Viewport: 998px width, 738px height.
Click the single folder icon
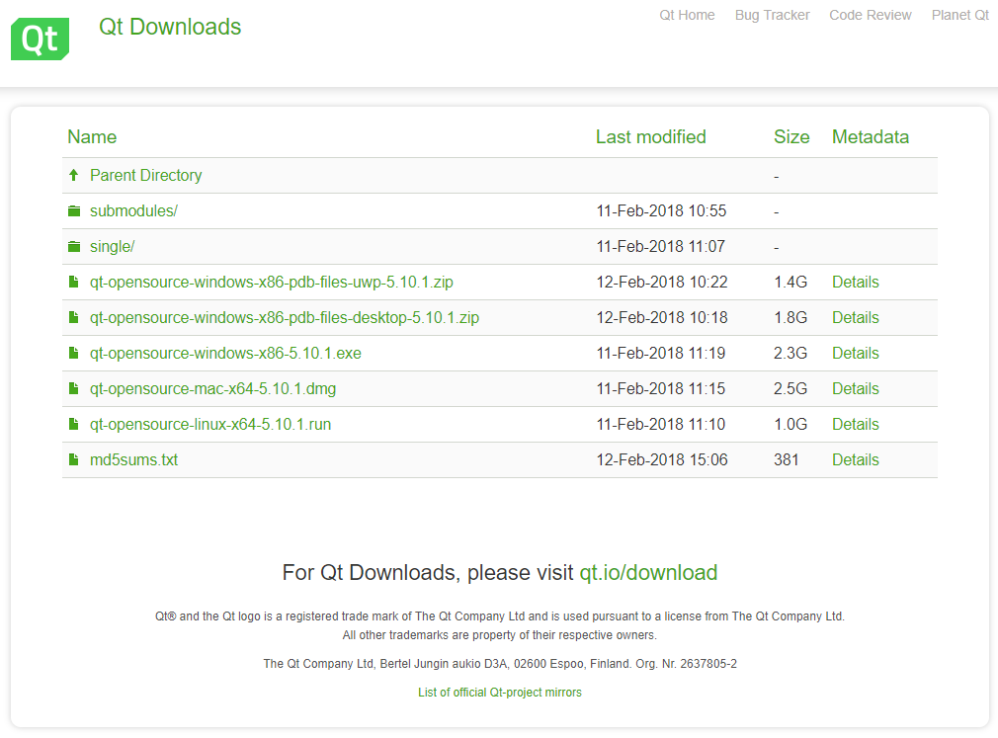(74, 246)
